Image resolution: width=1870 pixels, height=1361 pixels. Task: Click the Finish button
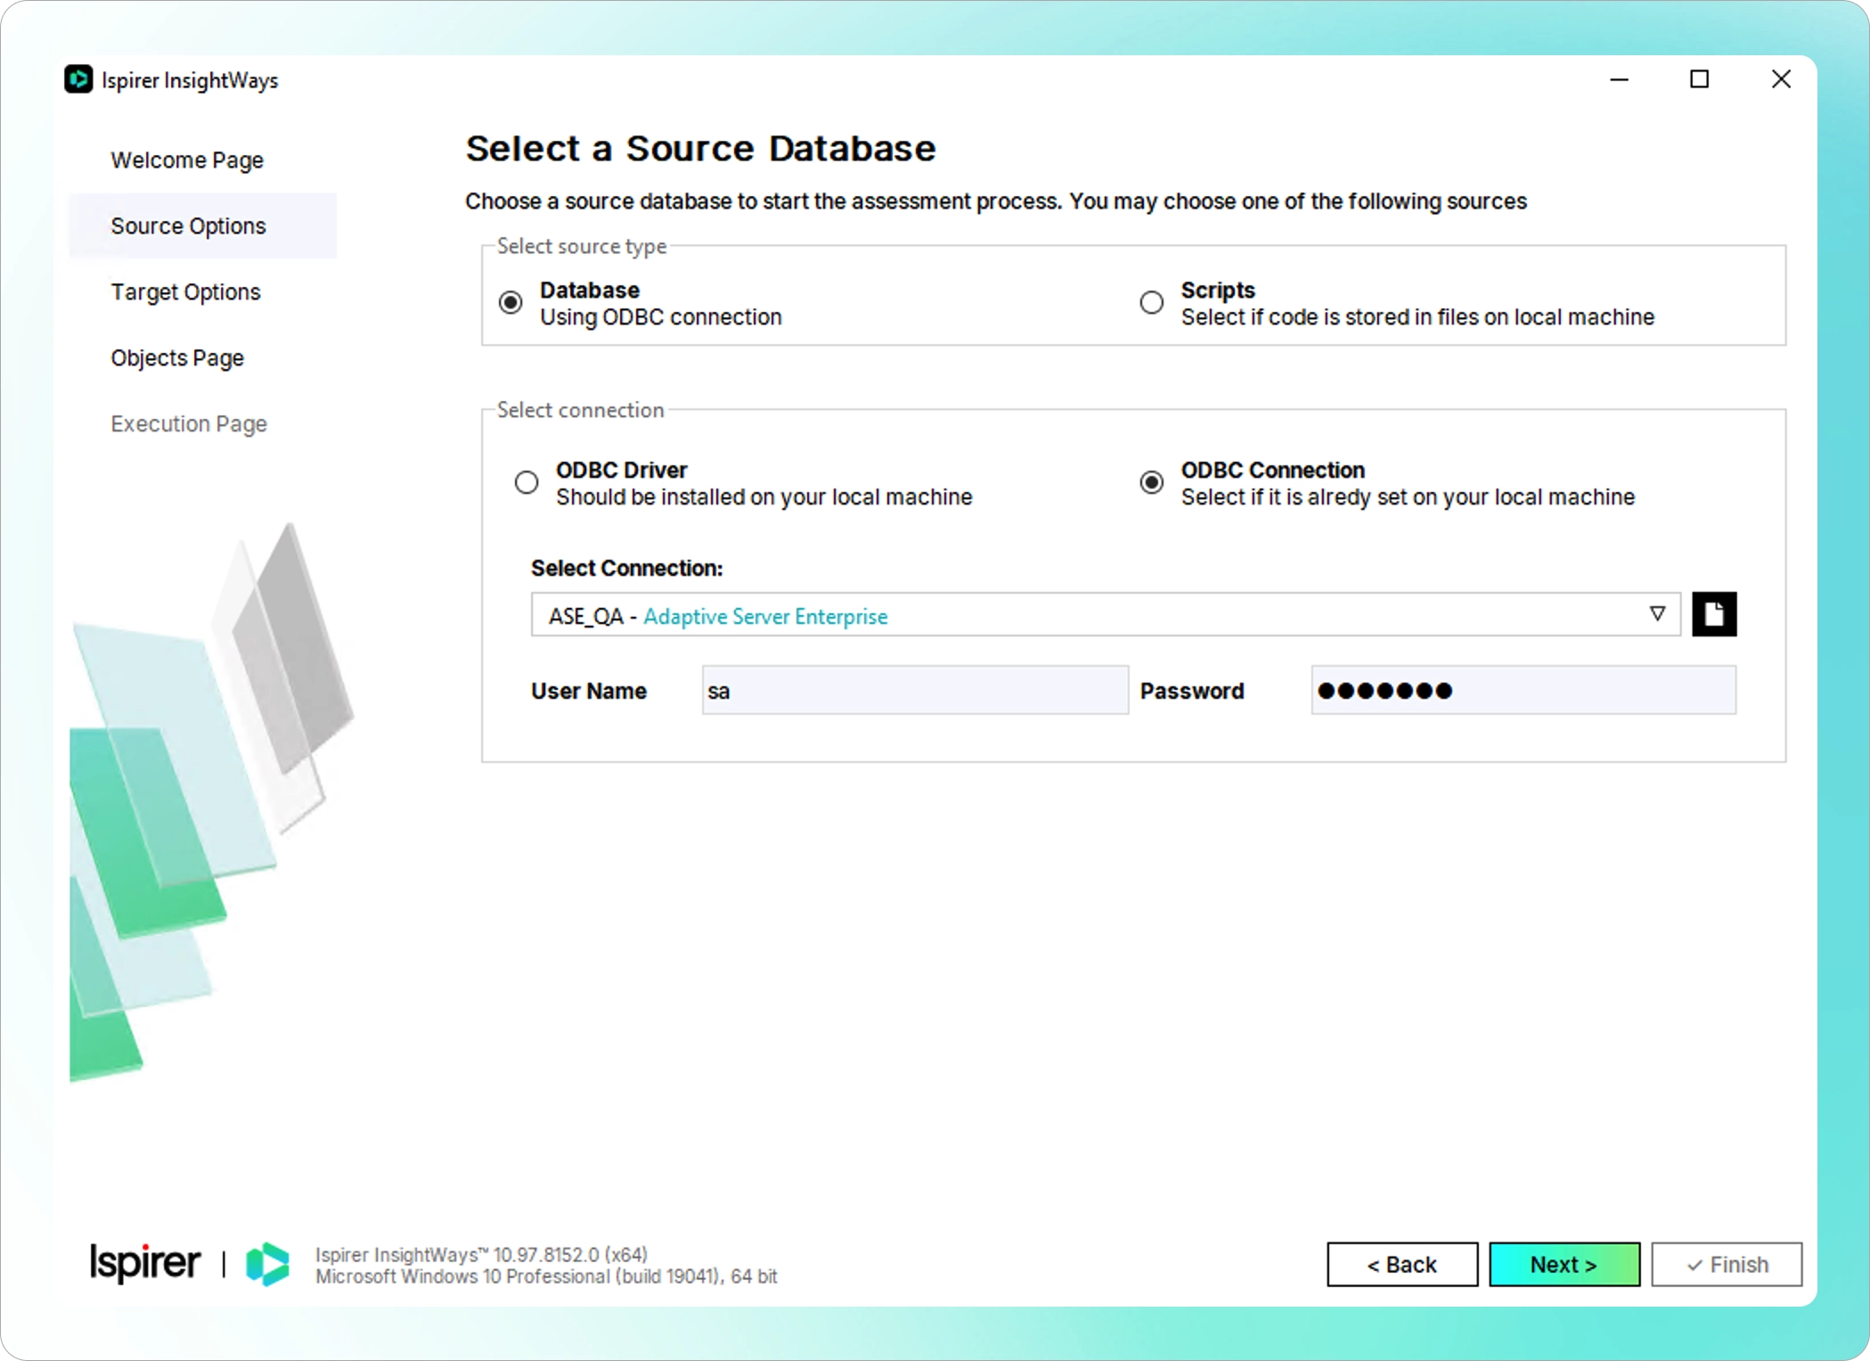pos(1727,1264)
